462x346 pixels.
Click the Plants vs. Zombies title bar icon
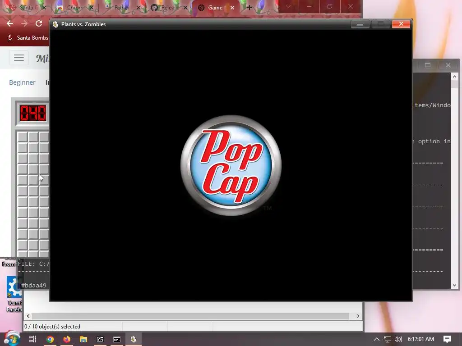point(55,24)
